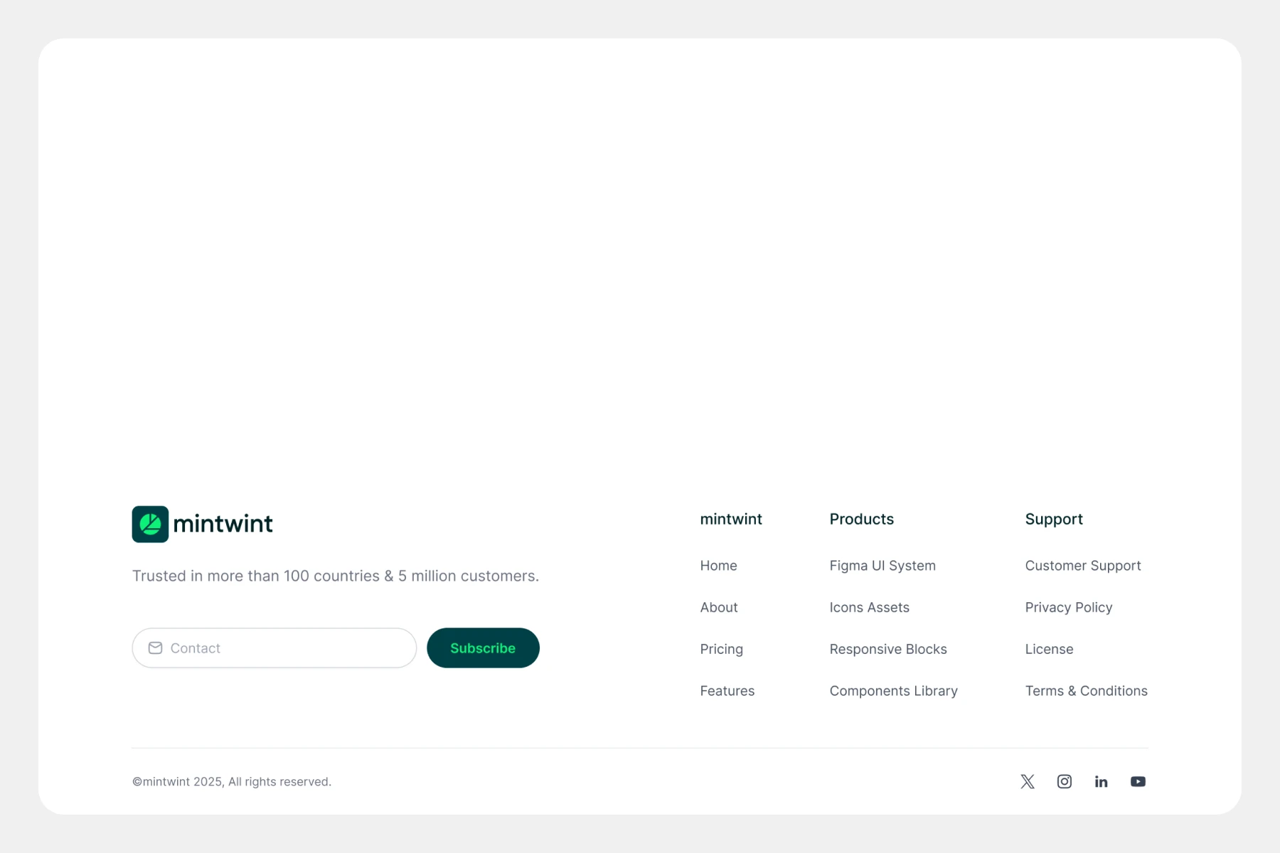View the Terms & Conditions link
The width and height of the screenshot is (1280, 853).
(x=1086, y=691)
